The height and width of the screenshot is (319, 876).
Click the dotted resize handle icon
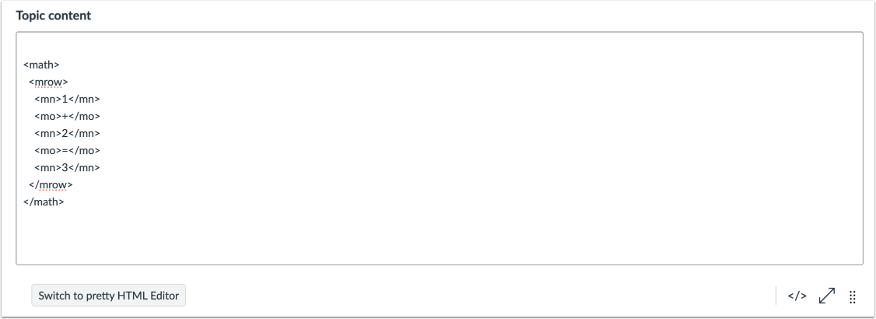852,296
